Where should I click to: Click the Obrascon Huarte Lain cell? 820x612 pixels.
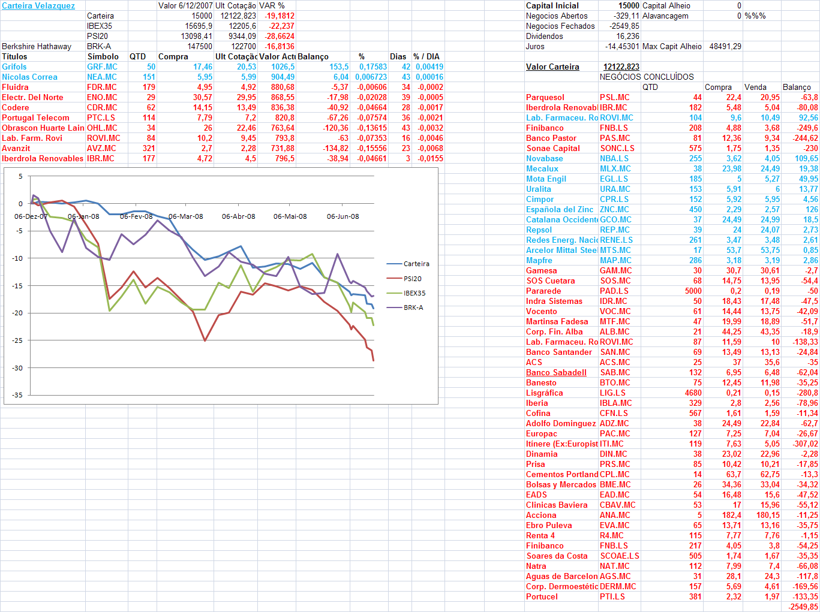click(x=43, y=128)
